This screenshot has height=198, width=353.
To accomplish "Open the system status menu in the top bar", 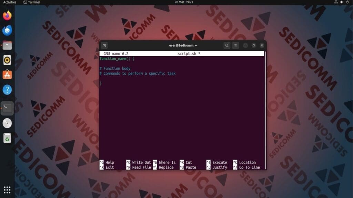I will click(341, 2).
